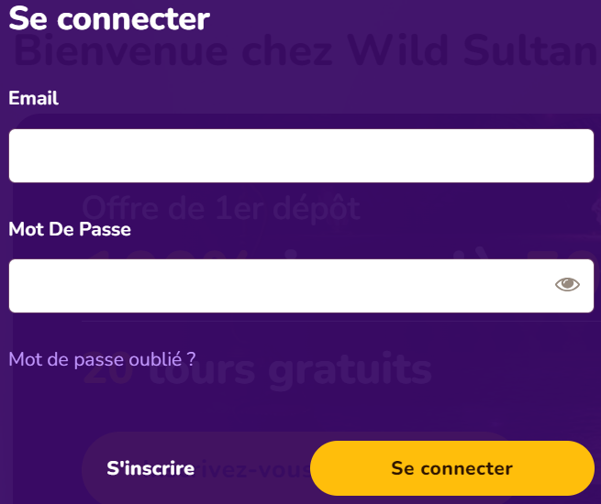Image resolution: width=601 pixels, height=504 pixels.
Task: Follow the forgotten password purple link
Action: [x=102, y=359]
